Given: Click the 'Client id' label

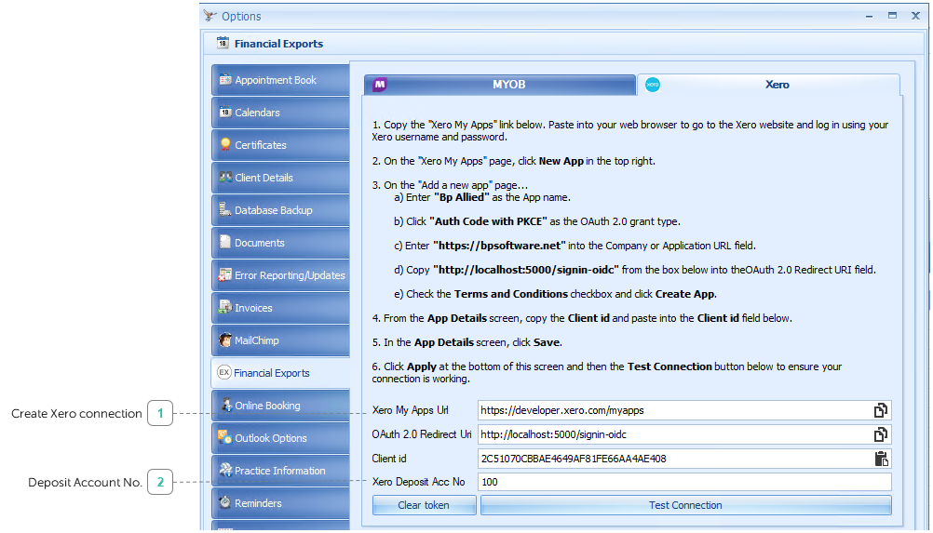Looking at the screenshot, I should tap(389, 459).
